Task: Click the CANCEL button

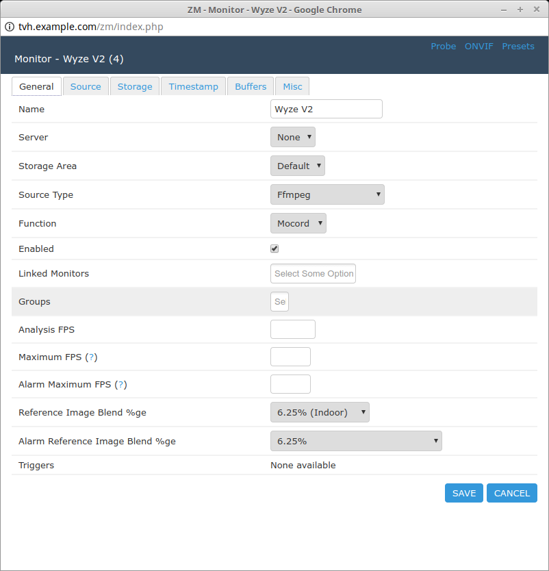Action: tap(512, 493)
